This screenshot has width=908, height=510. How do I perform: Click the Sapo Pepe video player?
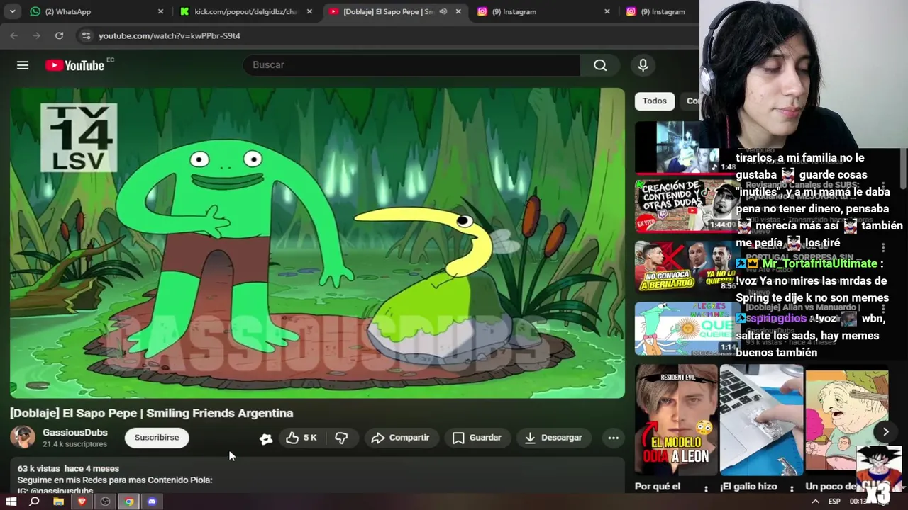pyautogui.click(x=317, y=243)
